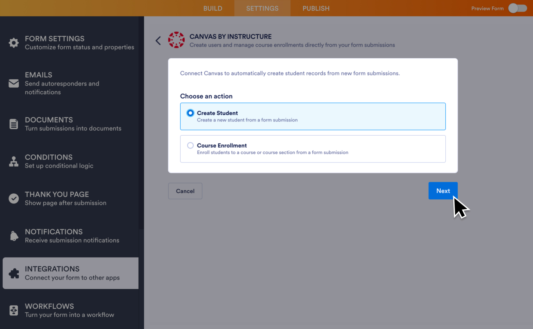Click the Emails envelope icon
The width and height of the screenshot is (533, 329).
coord(14,83)
